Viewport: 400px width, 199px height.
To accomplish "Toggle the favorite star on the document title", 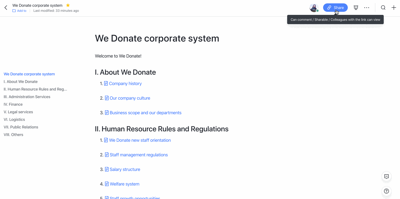I will (x=68, y=5).
